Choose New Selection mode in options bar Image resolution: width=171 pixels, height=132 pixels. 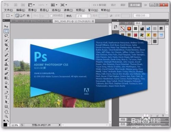tap(17, 16)
